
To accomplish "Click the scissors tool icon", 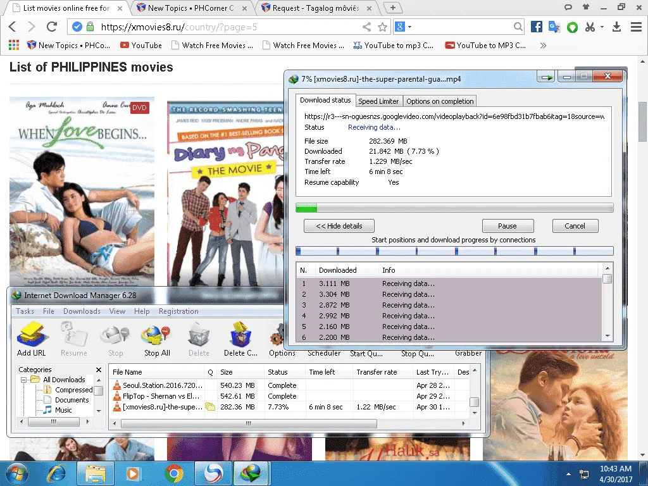I will pos(590,27).
